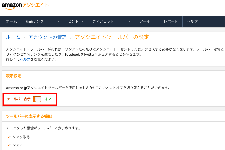Open the 商品リンク menu

pos(34,21)
